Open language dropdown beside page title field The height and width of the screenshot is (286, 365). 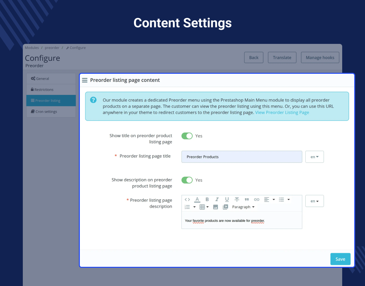pos(314,157)
